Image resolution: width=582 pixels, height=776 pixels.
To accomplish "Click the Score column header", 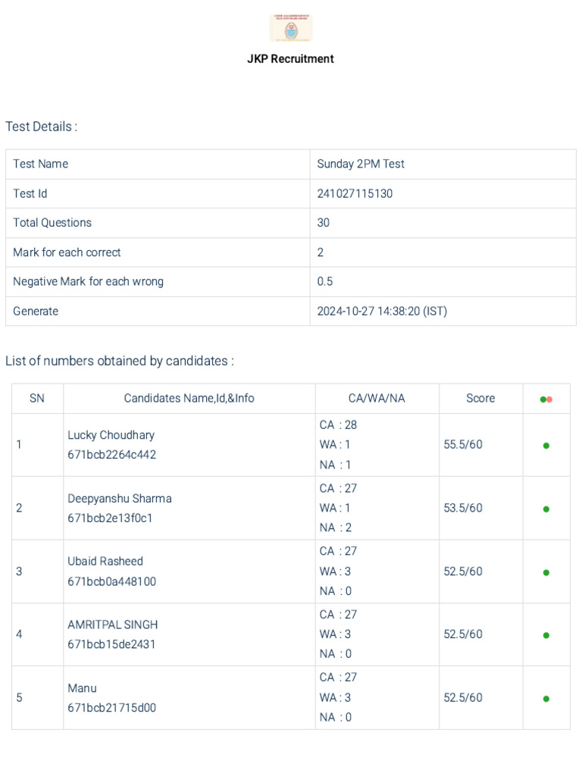I will click(480, 399).
